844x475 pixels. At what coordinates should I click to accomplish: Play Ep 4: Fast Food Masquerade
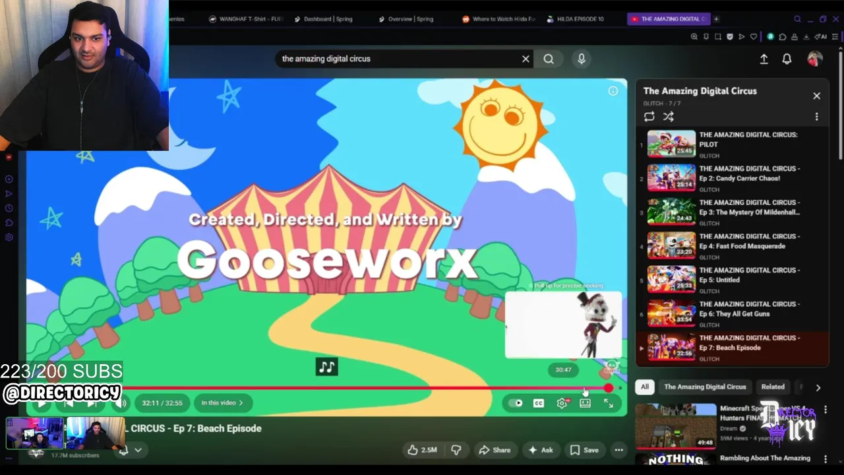point(732,245)
